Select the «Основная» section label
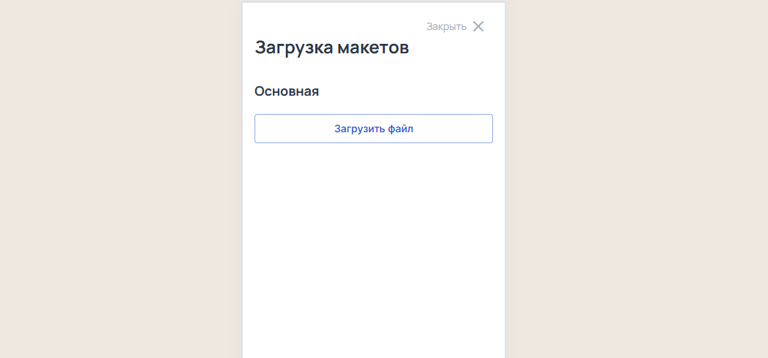768x358 pixels. [287, 91]
